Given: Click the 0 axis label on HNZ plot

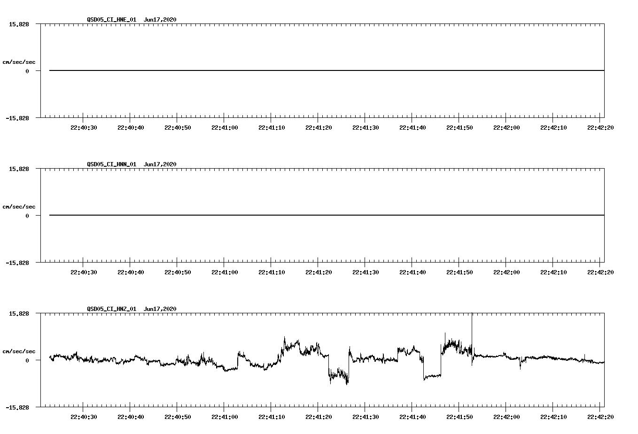Looking at the screenshot, I should 27,360.
